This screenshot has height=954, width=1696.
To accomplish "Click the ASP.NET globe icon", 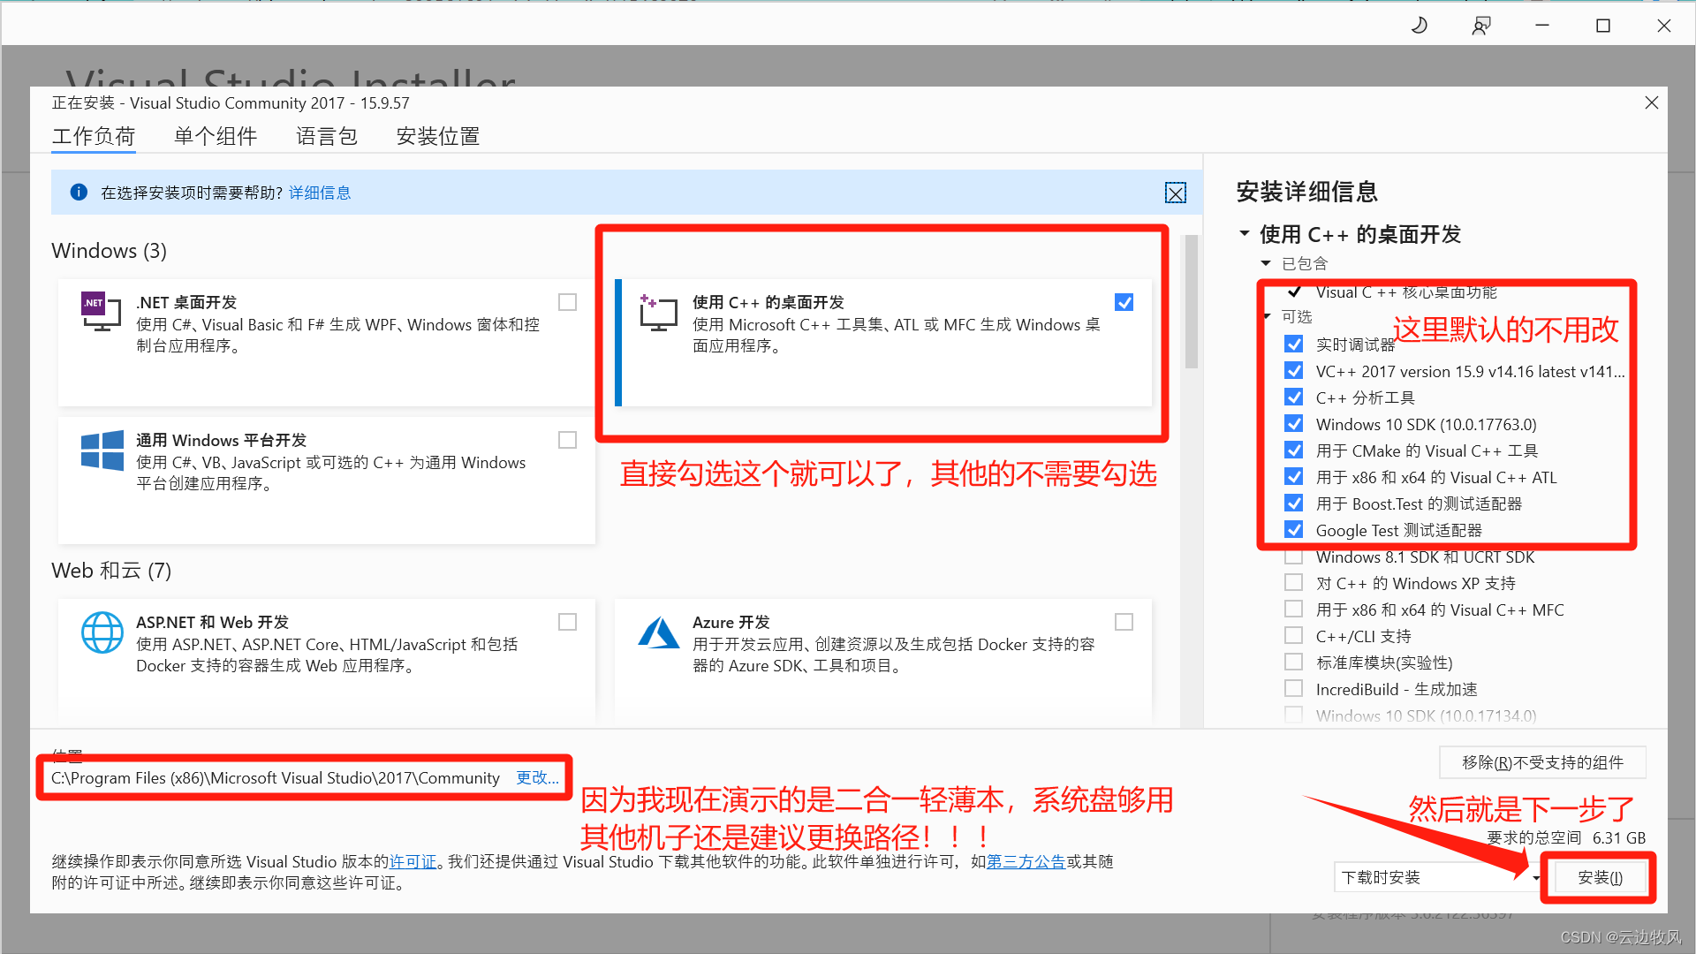I will point(102,632).
